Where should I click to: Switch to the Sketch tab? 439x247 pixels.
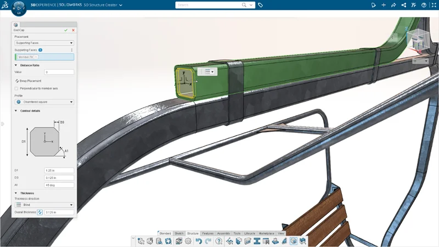(x=179, y=233)
